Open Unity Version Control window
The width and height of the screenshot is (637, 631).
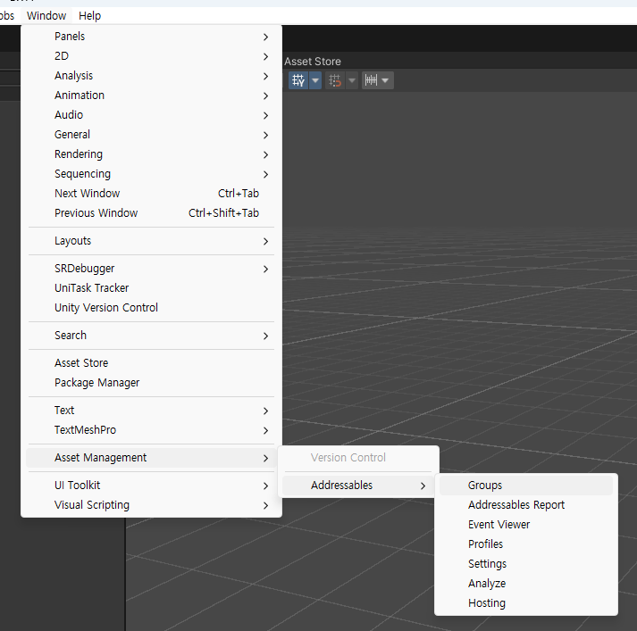coord(151,308)
